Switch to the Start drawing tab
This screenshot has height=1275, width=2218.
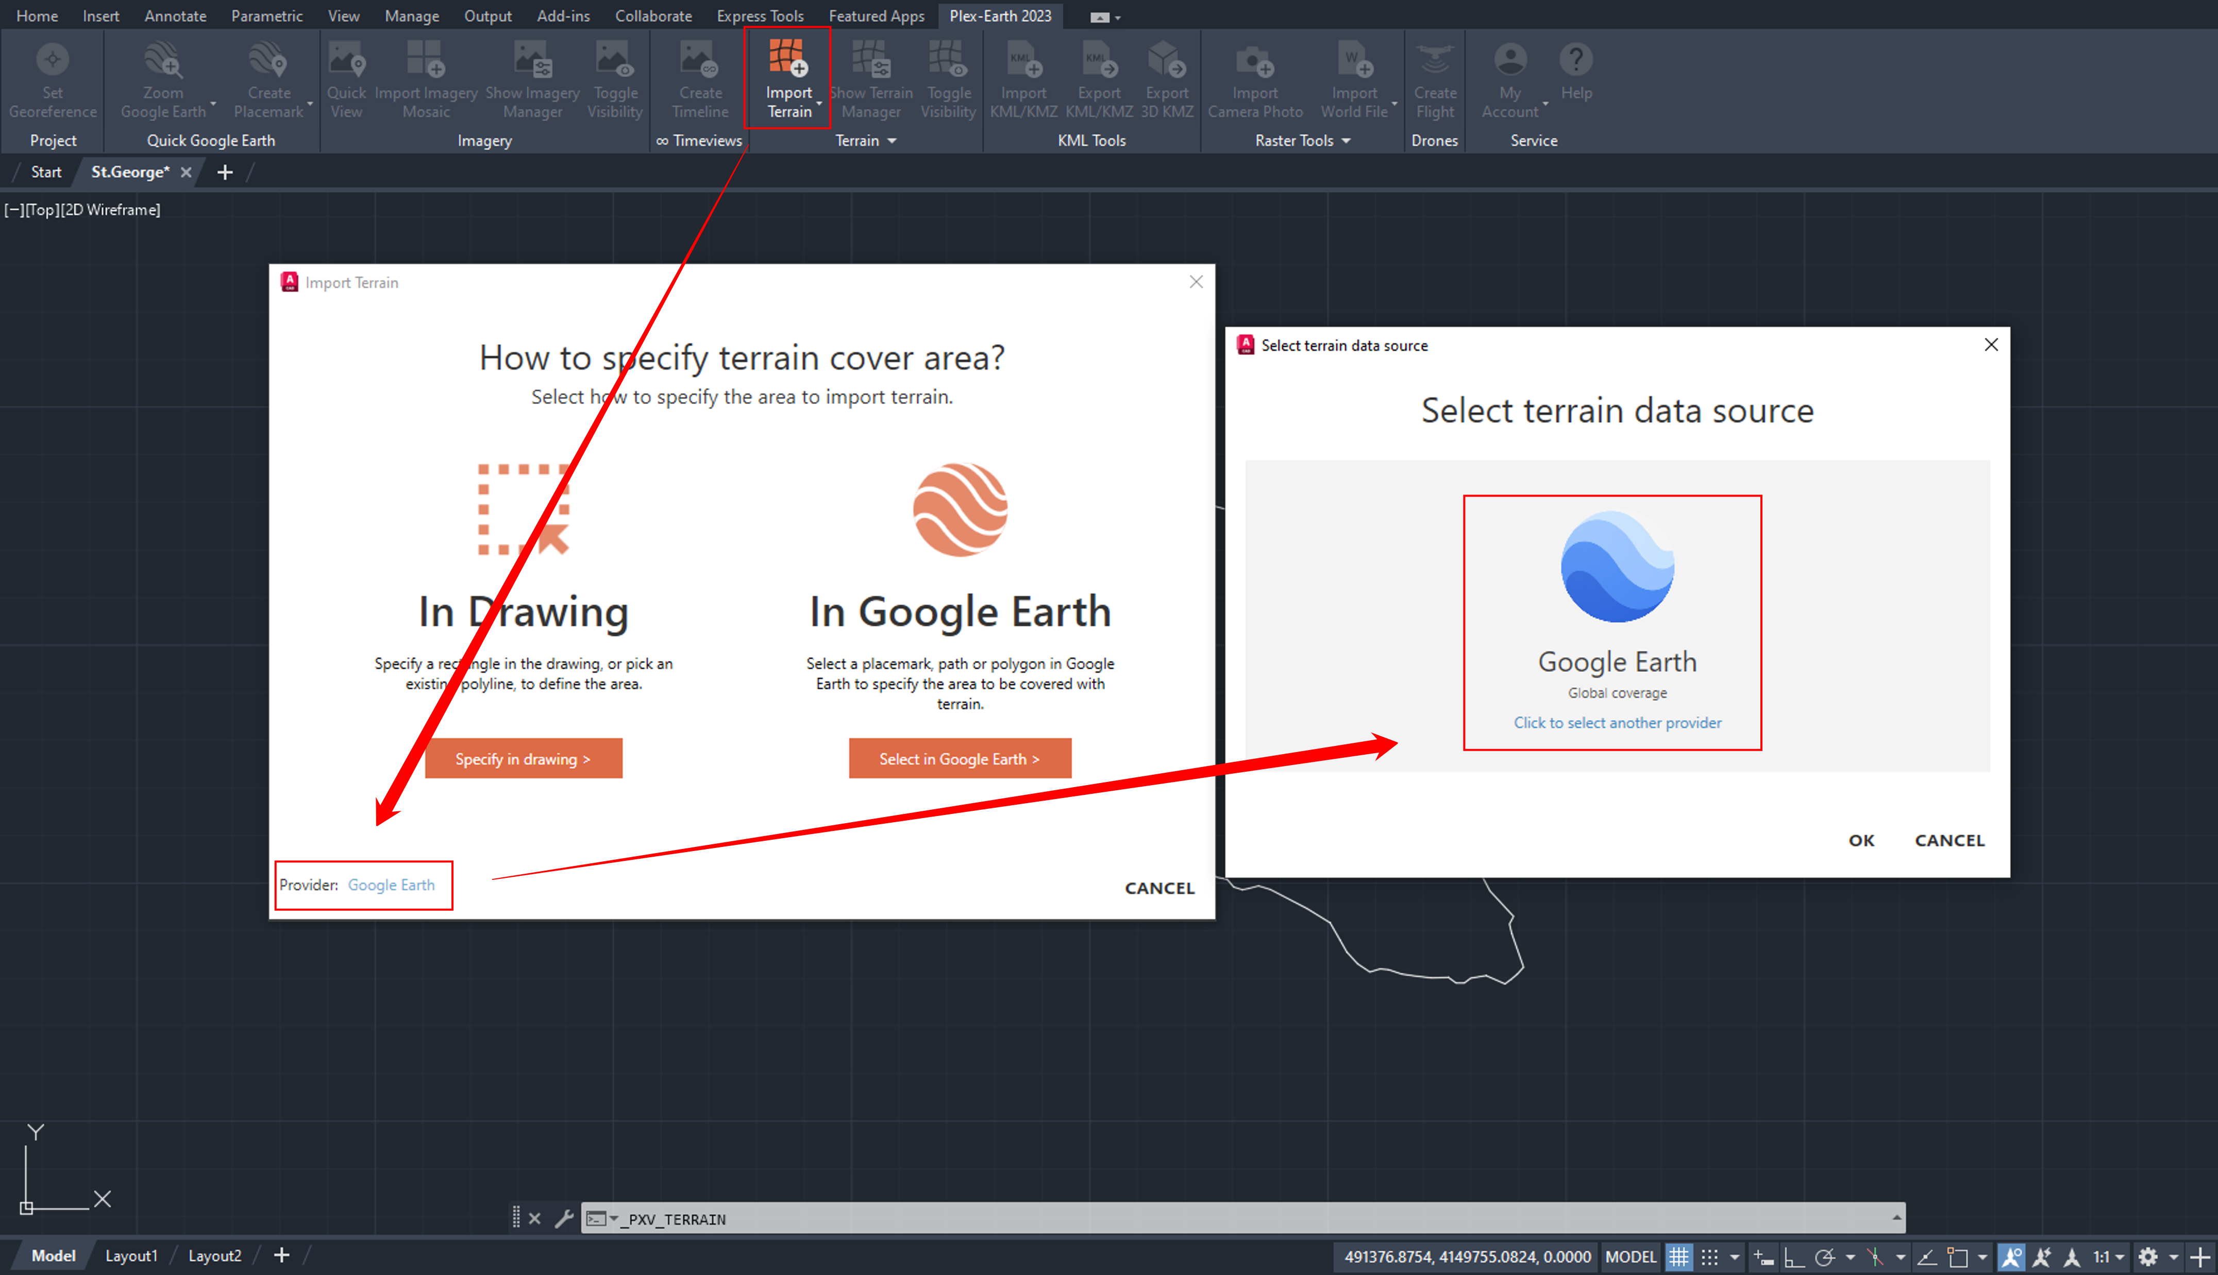coord(45,173)
